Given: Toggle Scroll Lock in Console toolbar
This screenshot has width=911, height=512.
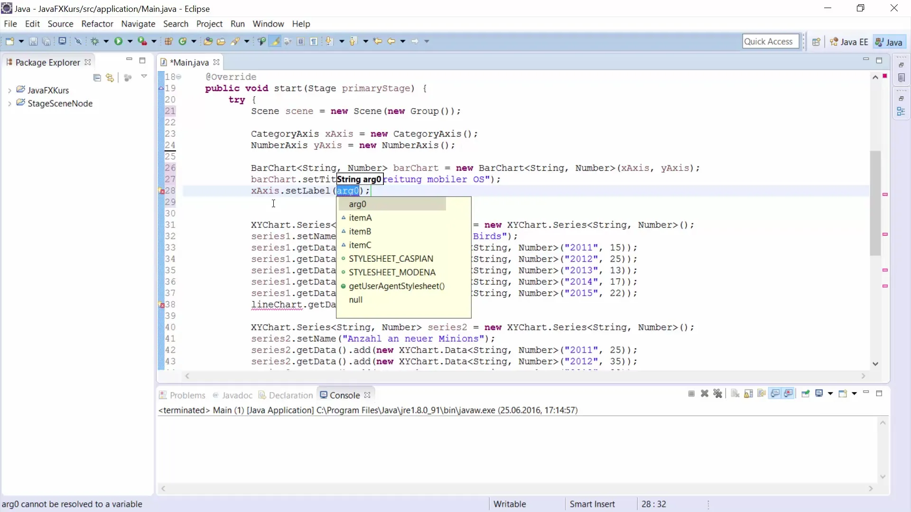Looking at the screenshot, I should (748, 393).
